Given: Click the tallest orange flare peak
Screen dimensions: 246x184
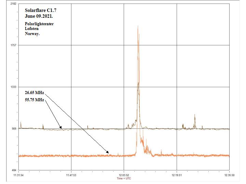Looking at the screenshot, I should 138,27.
